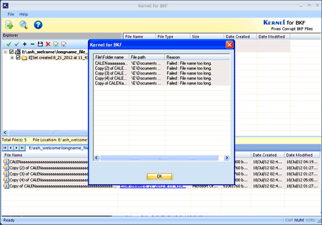The image size is (322, 225).
Task: Open the Help menu
Action: (x=23, y=14)
